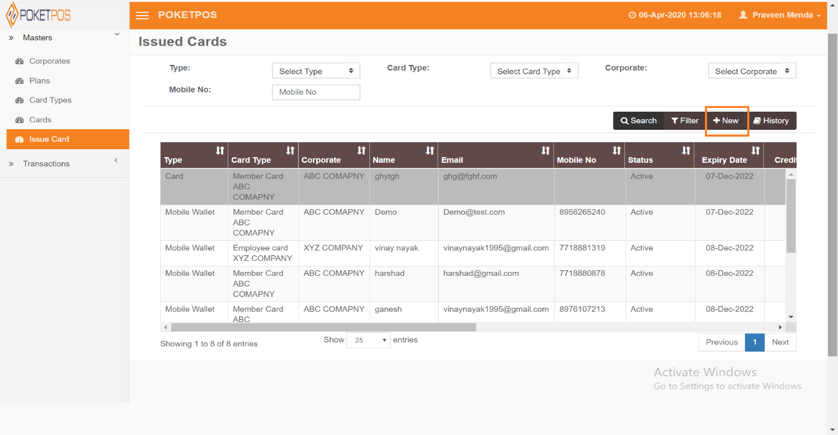Select page 1 in pagination

coord(755,342)
